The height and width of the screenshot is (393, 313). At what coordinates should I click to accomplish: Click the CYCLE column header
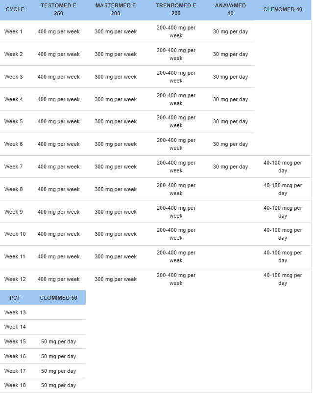pyautogui.click(x=15, y=9)
